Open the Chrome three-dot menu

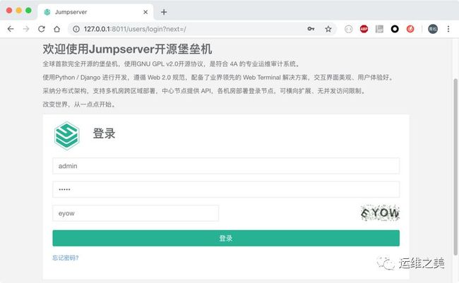(x=448, y=29)
